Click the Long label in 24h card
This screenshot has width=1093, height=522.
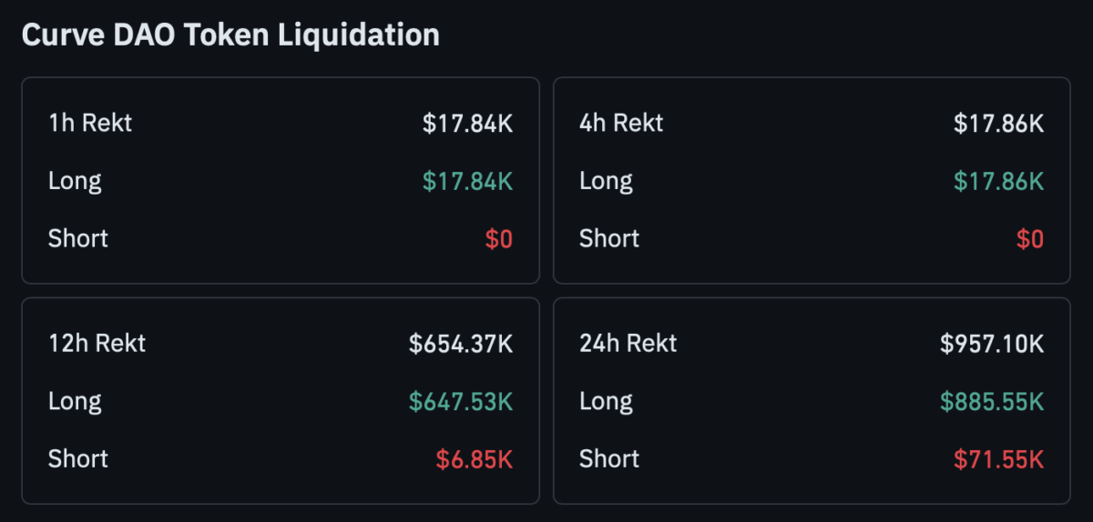pyautogui.click(x=606, y=401)
